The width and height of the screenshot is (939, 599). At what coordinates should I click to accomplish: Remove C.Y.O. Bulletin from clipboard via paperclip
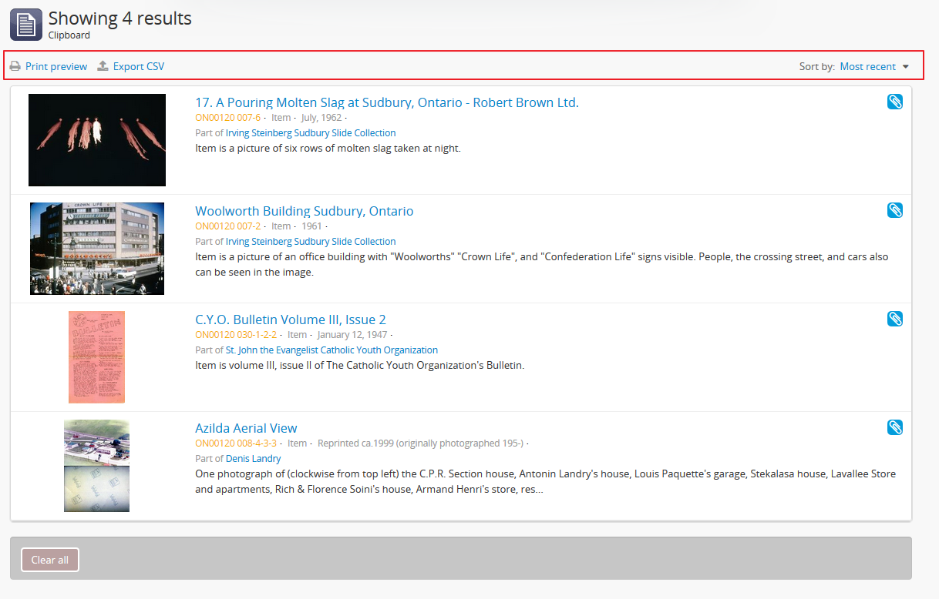[x=894, y=319]
